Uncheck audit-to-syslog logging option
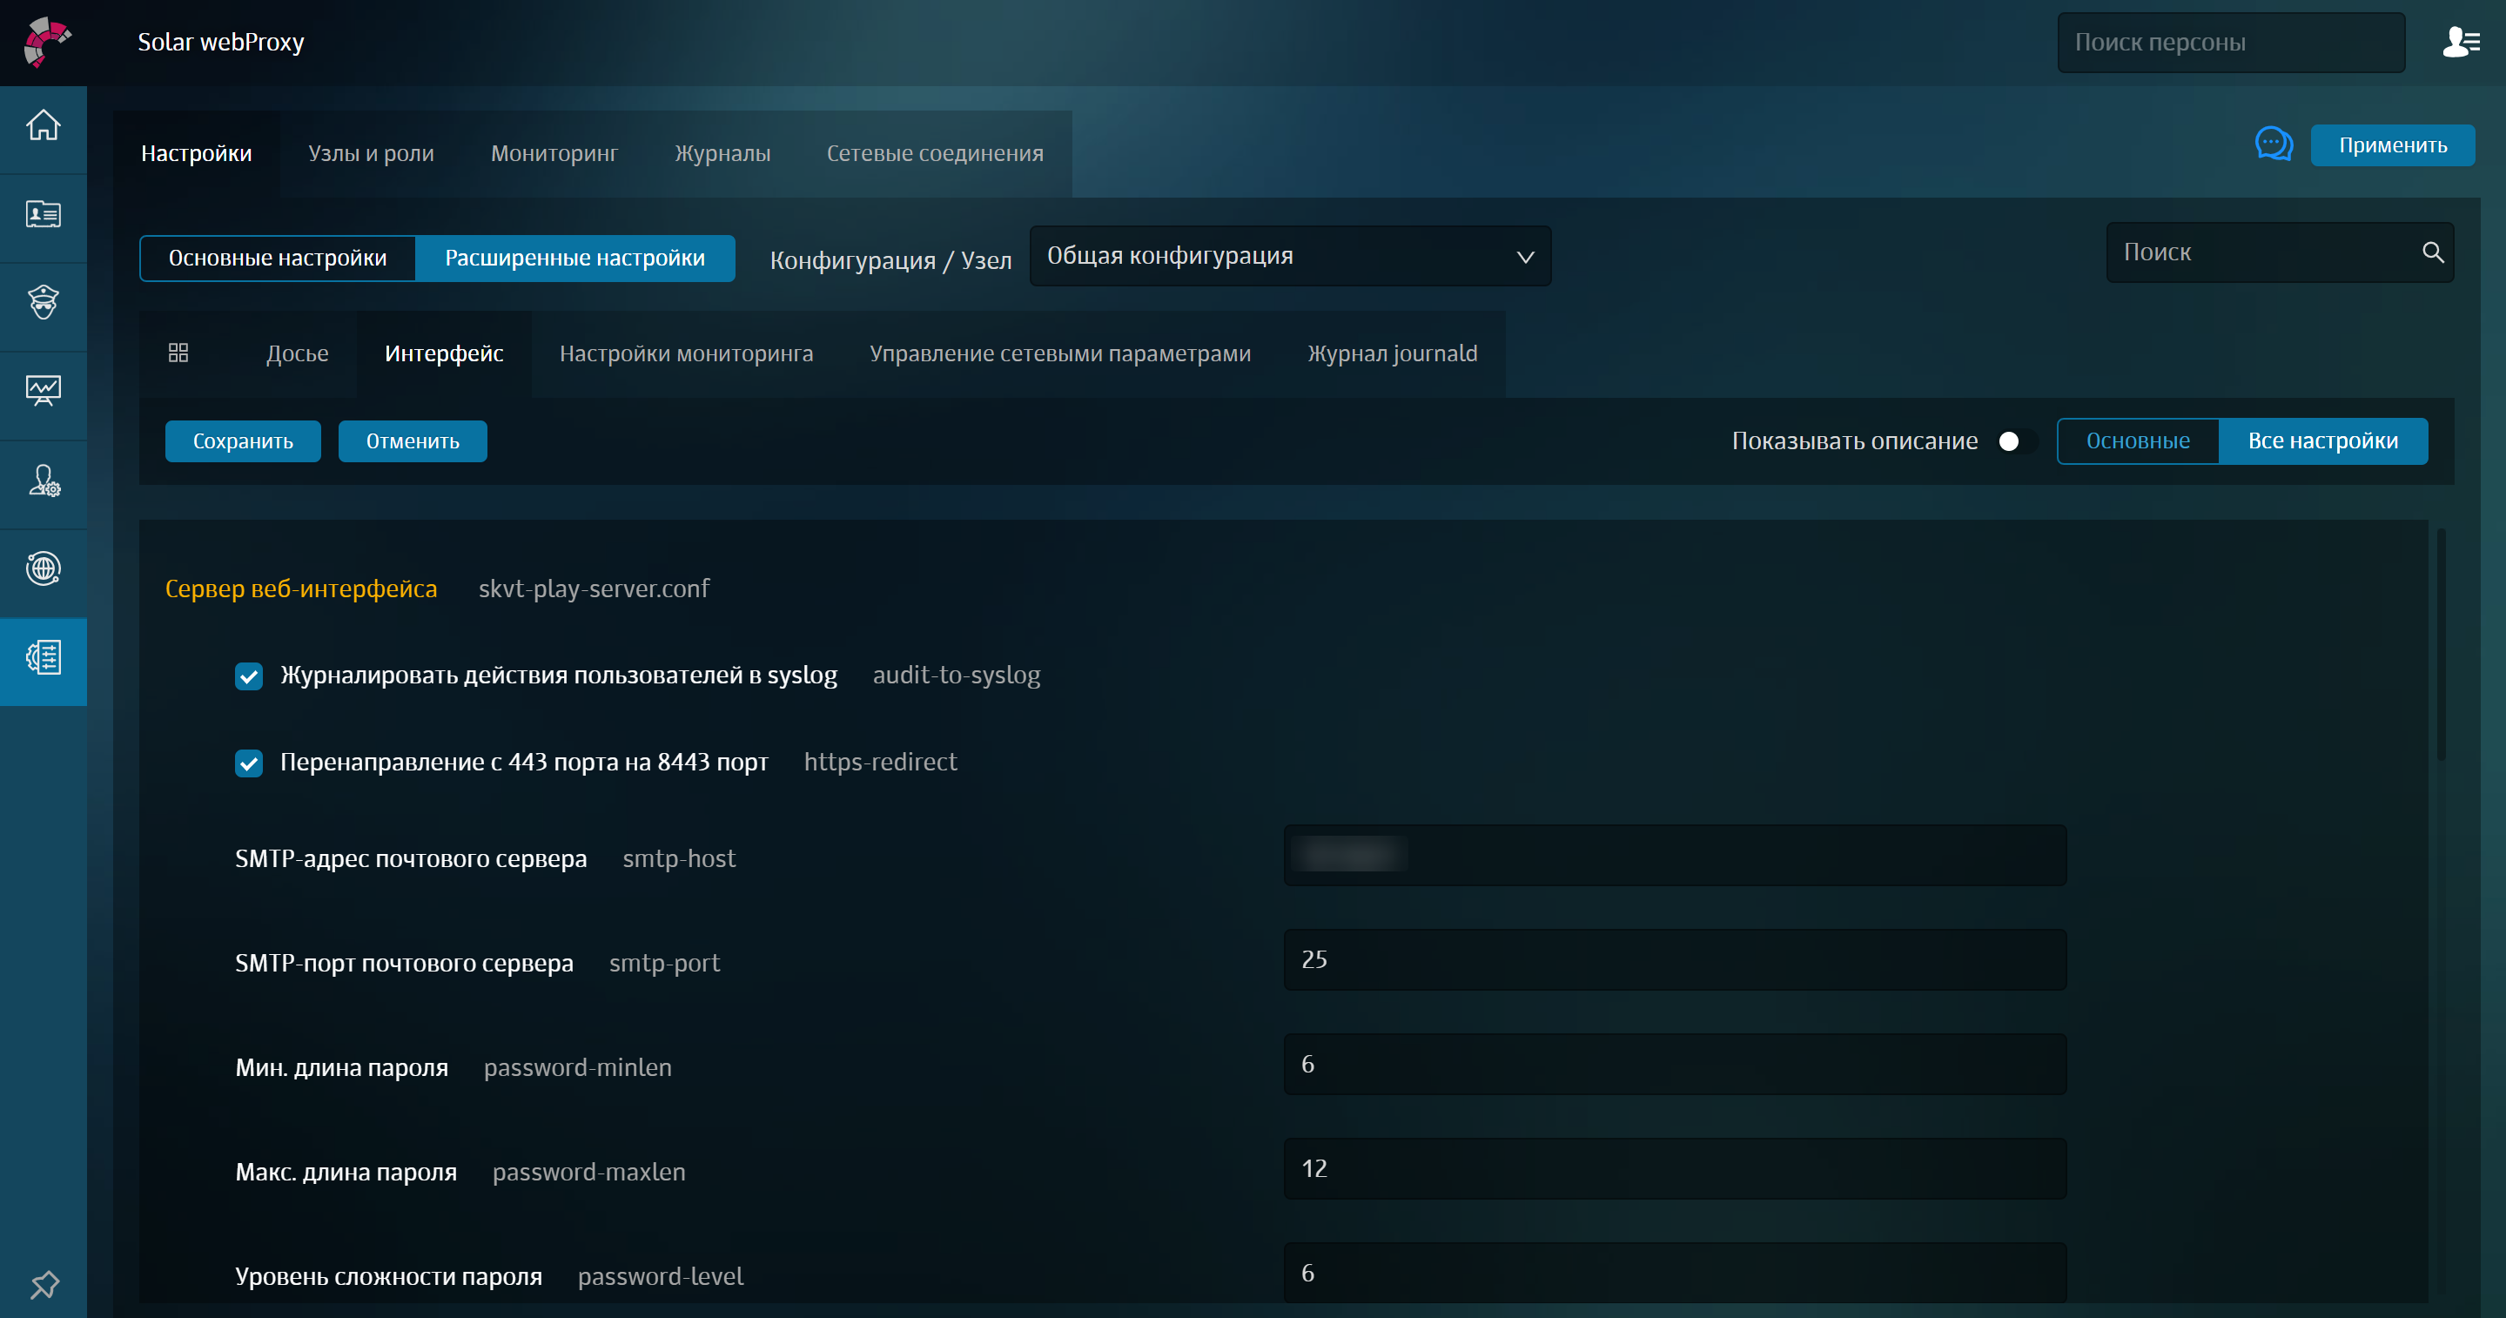The height and width of the screenshot is (1318, 2506). [x=249, y=676]
